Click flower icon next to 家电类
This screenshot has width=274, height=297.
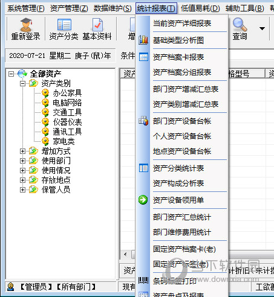tap(45, 141)
